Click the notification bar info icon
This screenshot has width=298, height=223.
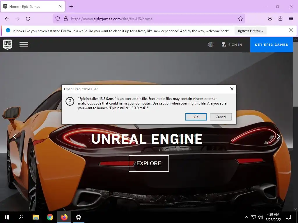click(8, 30)
